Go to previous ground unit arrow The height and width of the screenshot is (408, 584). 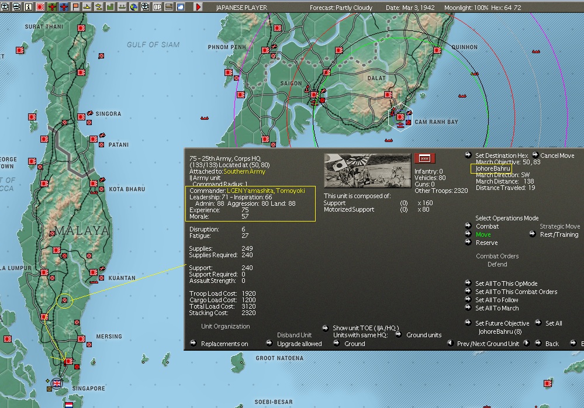pyautogui.click(x=450, y=343)
